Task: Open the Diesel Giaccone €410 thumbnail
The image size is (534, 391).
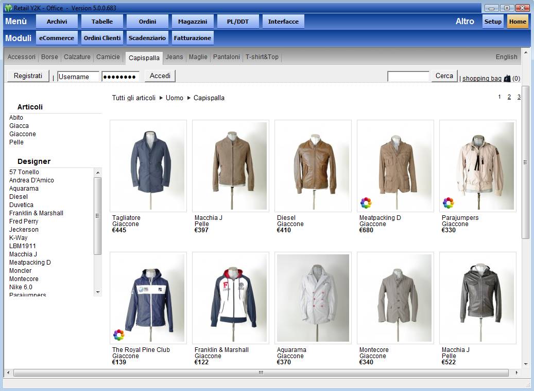Action: (x=313, y=166)
